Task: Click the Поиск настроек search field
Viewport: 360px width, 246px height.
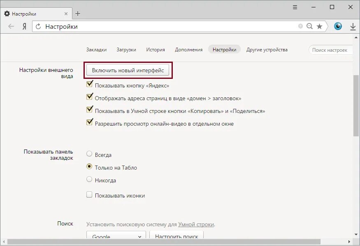Action: point(331,50)
